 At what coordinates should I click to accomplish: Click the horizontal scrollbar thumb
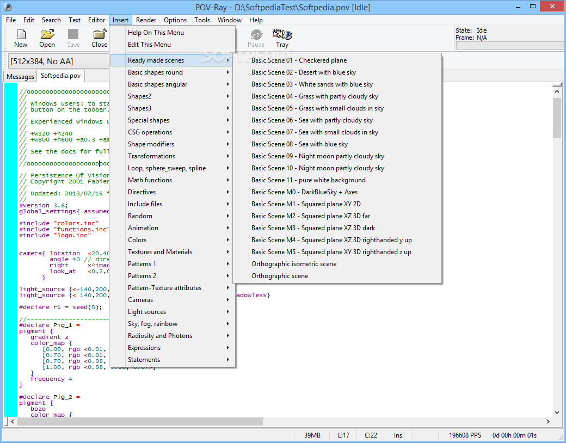(140, 421)
